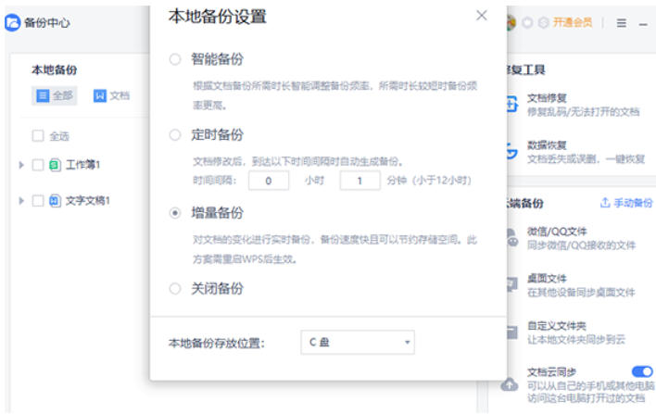The height and width of the screenshot is (414, 656).
Task: Switch to the 全部 tab
Action: (x=55, y=95)
